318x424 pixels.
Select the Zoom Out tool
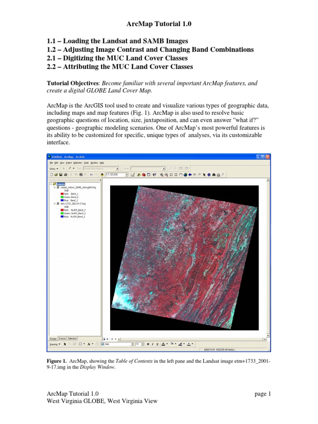point(166,175)
